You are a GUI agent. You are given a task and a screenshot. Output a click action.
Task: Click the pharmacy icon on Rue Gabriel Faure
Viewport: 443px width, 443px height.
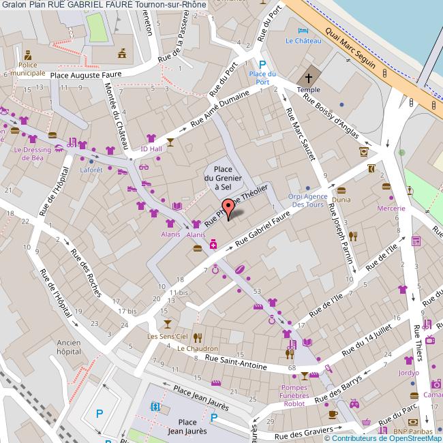pos(213,244)
